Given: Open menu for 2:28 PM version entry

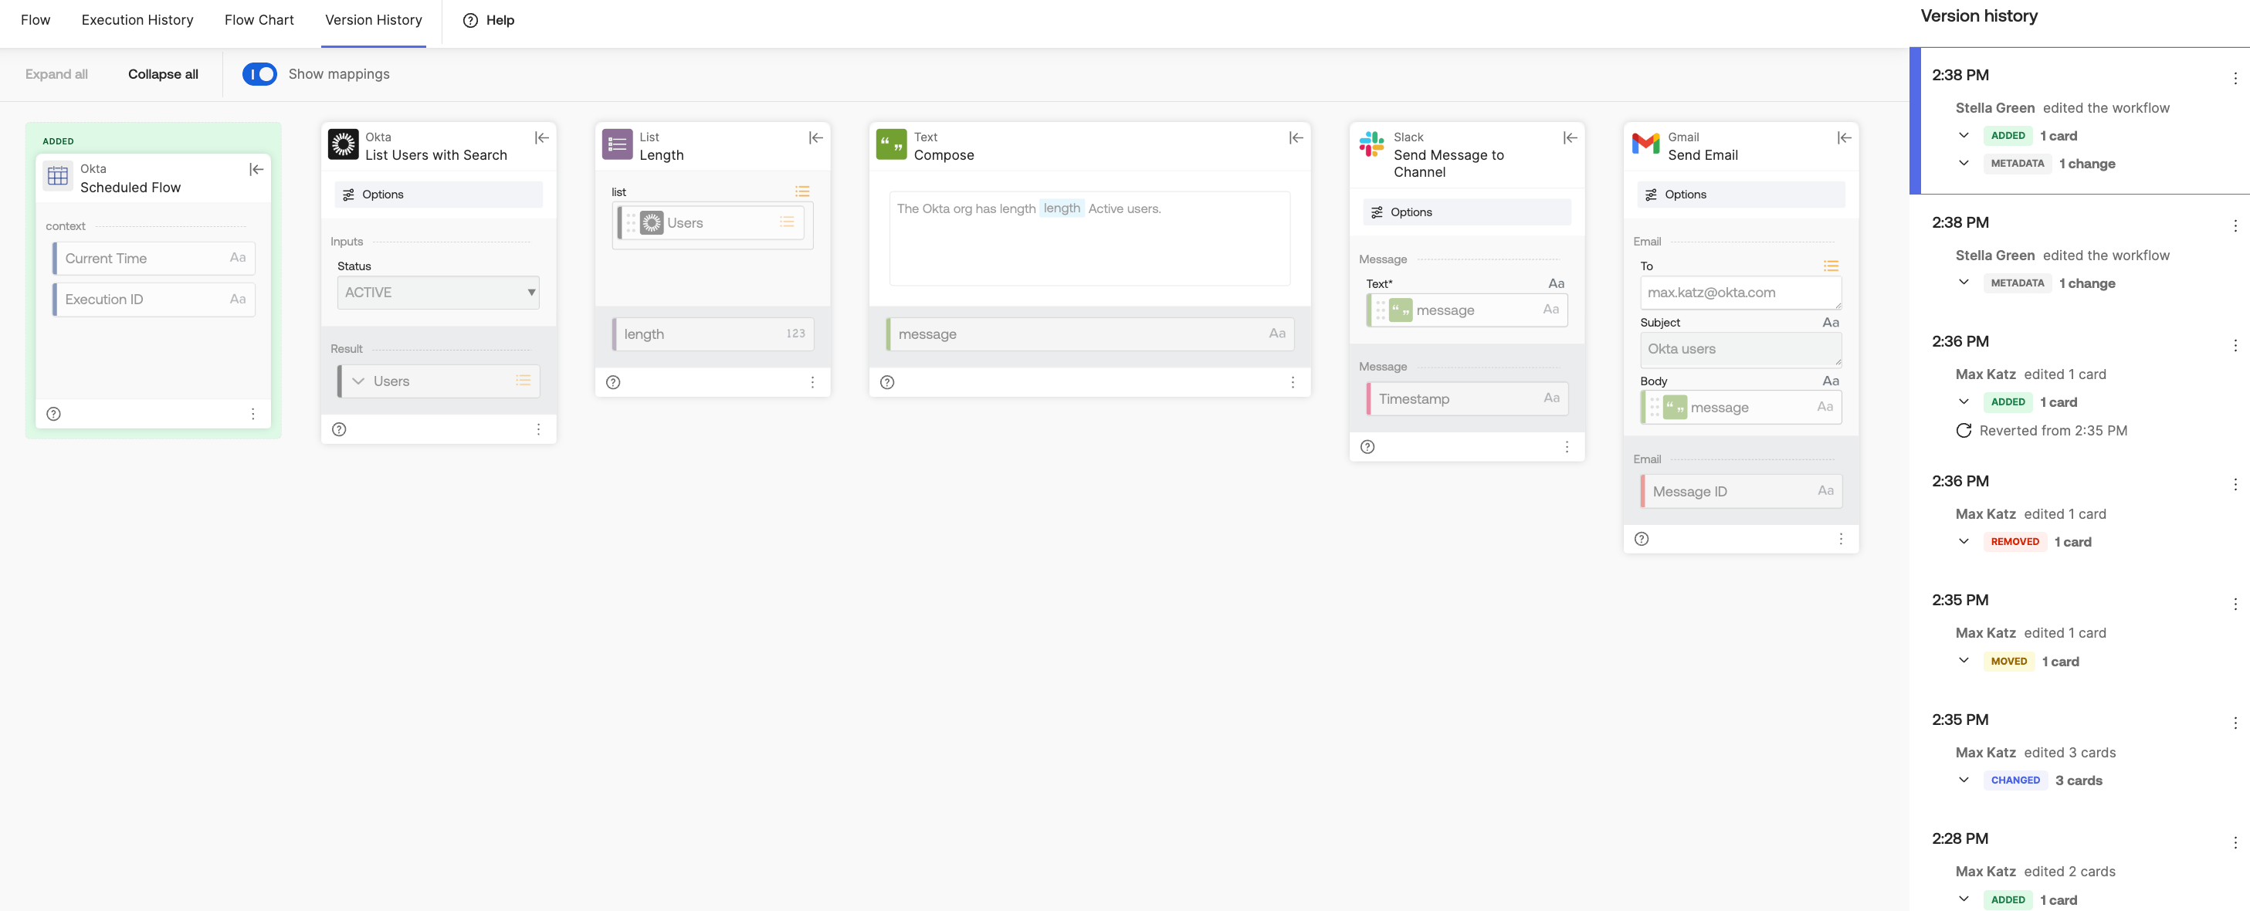Looking at the screenshot, I should [2235, 842].
